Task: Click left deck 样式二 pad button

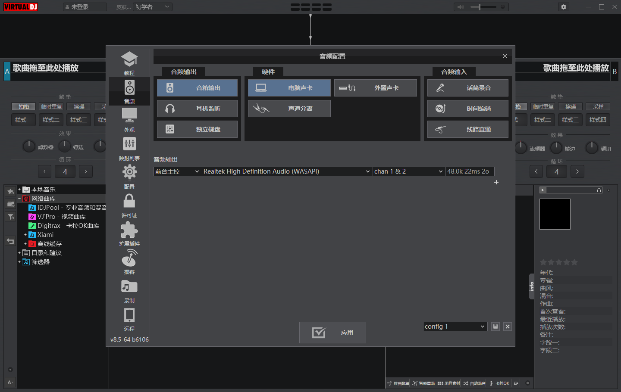Action: point(51,120)
